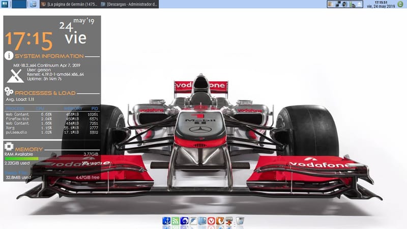Screen dimensions: 407x229
Task: Open the green RSS feed dock app
Action: pos(176,221)
